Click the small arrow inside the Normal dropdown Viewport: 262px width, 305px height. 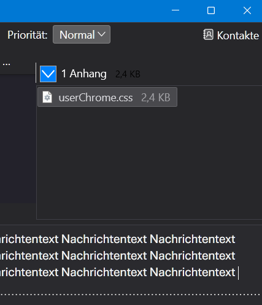pyautogui.click(x=102, y=34)
